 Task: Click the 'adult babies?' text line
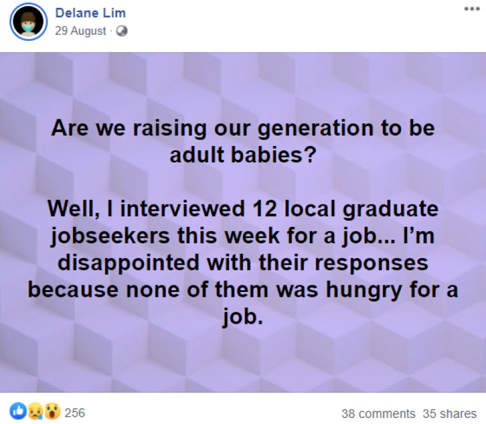click(x=243, y=155)
